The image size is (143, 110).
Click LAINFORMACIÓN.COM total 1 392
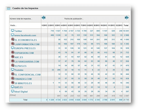pyautogui.click(x=127, y=44)
